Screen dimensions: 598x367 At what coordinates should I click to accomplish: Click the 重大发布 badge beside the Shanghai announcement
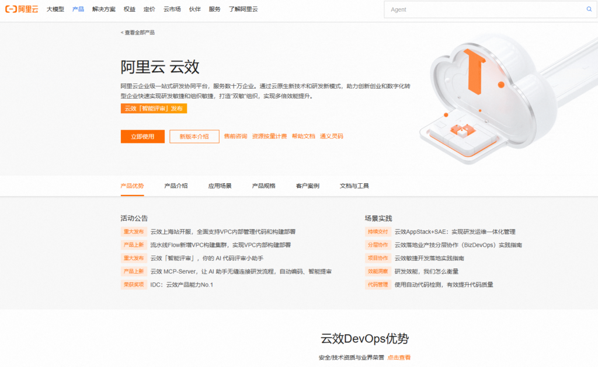(x=134, y=231)
